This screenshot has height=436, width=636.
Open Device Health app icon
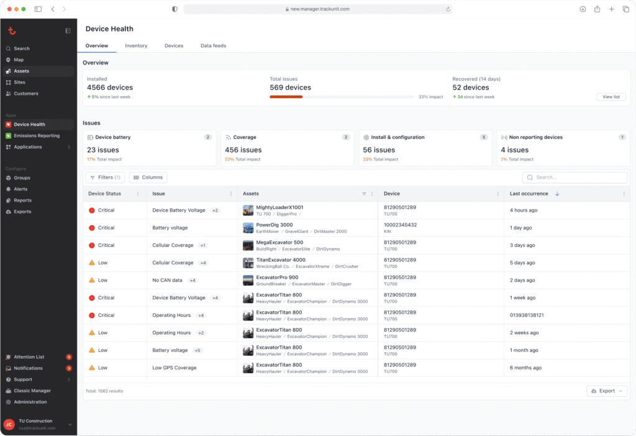tap(9, 125)
